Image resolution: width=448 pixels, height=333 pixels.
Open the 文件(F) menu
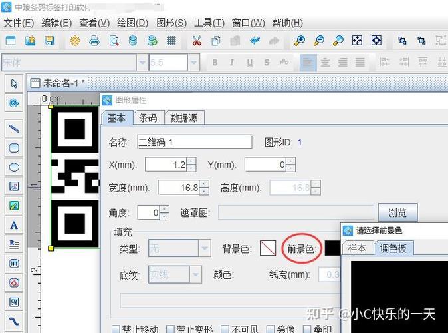19,23
